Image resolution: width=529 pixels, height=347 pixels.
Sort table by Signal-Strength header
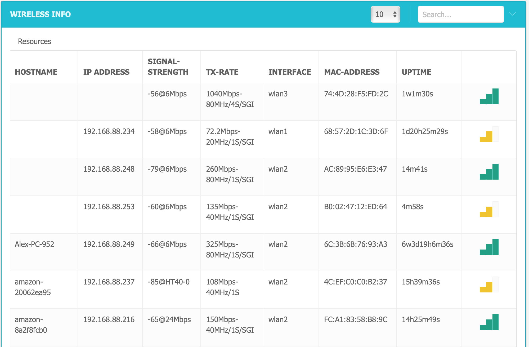(168, 67)
